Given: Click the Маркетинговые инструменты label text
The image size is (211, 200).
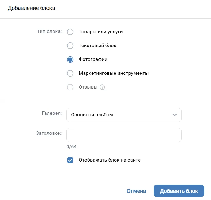Looking at the screenshot, I should pos(114,73).
